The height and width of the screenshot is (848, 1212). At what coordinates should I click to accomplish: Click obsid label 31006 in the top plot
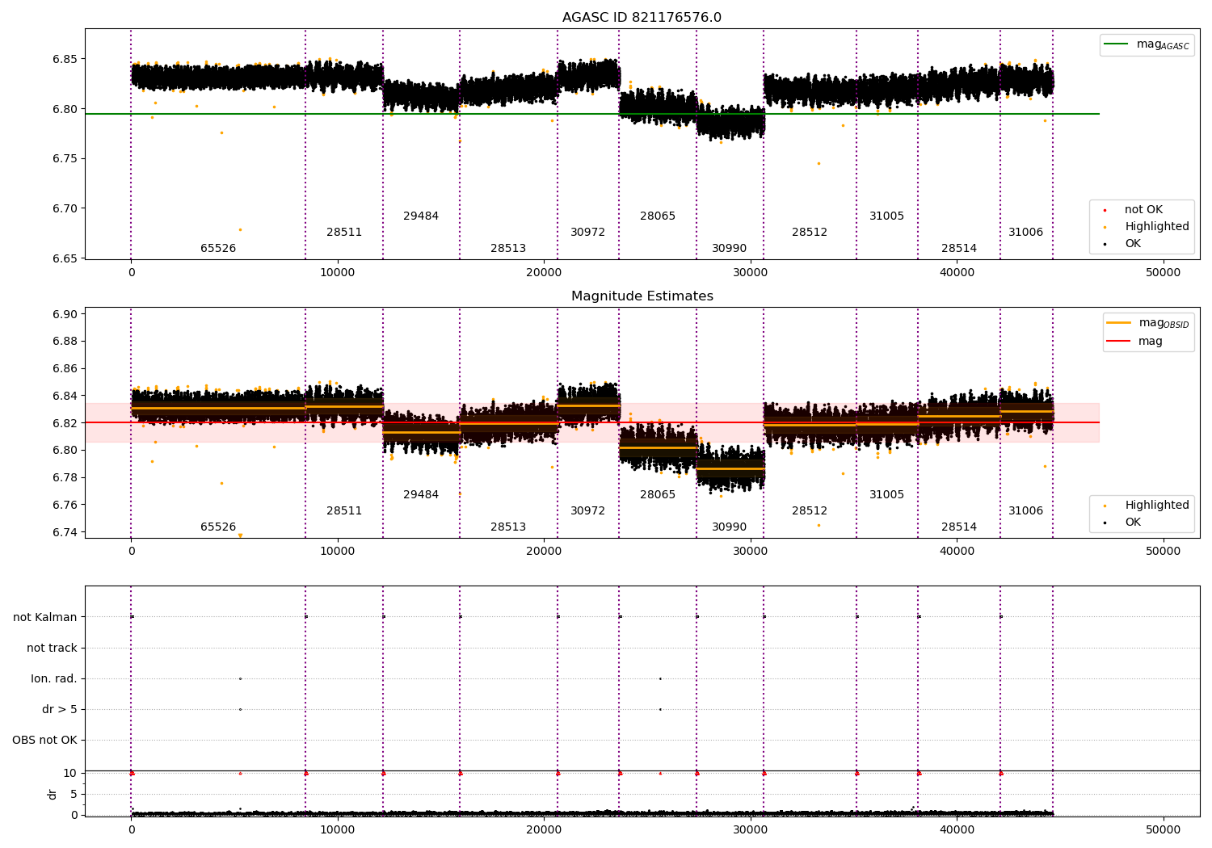coord(1025,233)
